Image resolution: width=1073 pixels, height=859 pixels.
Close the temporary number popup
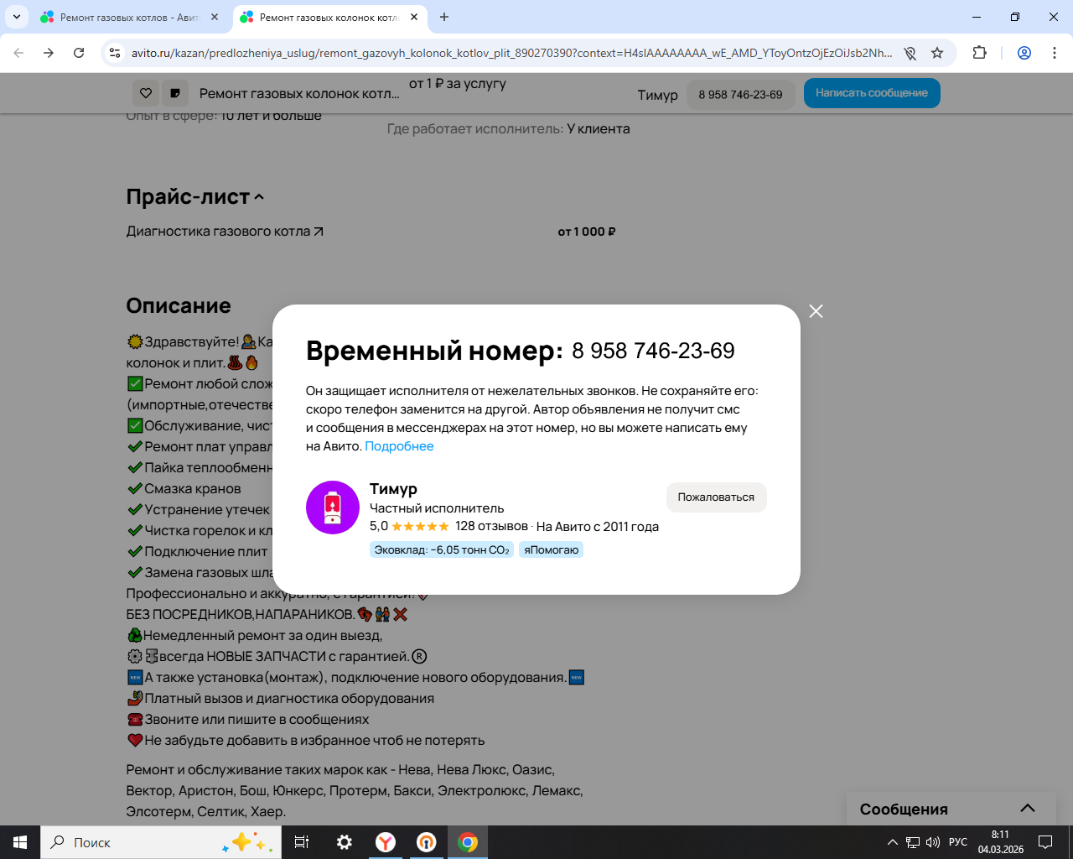pyautogui.click(x=816, y=311)
